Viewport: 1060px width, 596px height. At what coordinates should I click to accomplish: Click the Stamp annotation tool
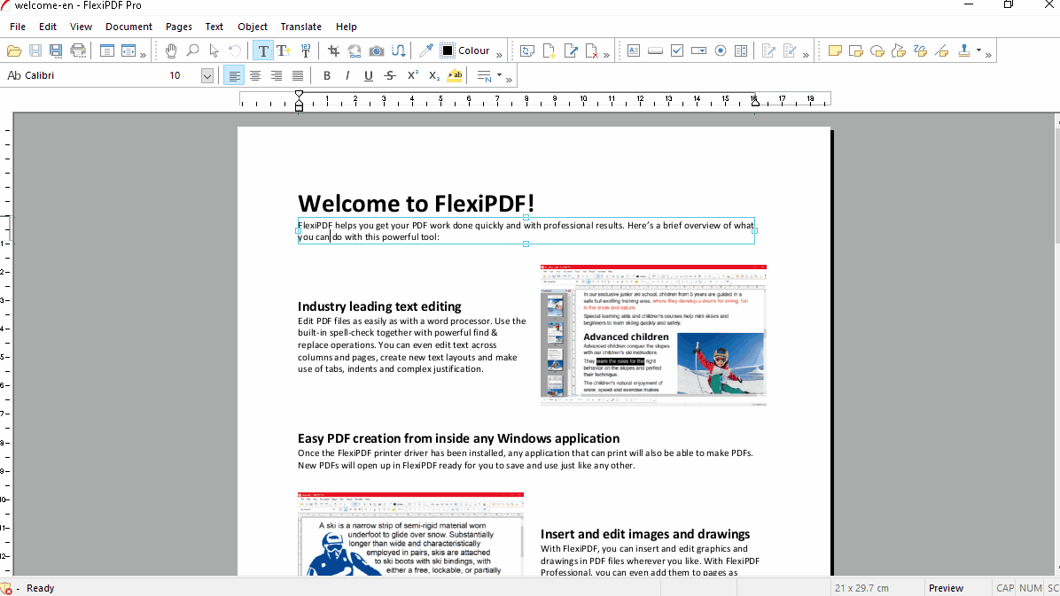point(964,50)
